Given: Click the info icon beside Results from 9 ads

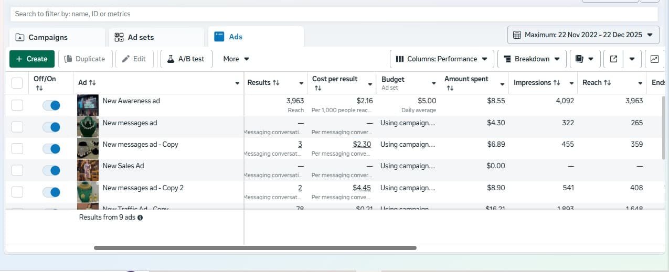Looking at the screenshot, I should [140, 217].
